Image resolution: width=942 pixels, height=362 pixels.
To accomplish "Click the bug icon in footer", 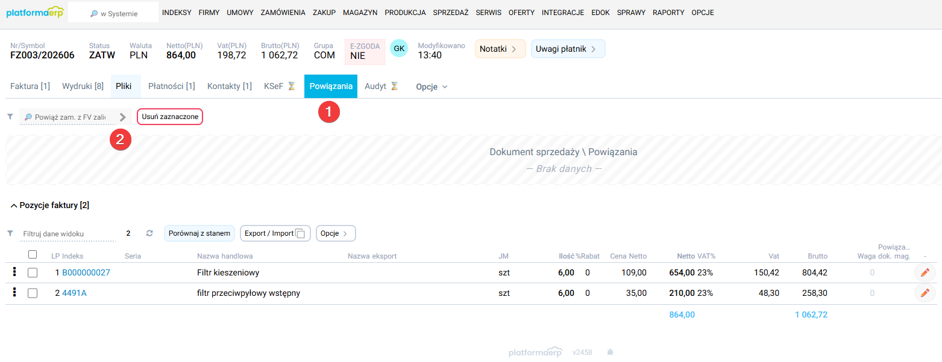I will click(611, 352).
